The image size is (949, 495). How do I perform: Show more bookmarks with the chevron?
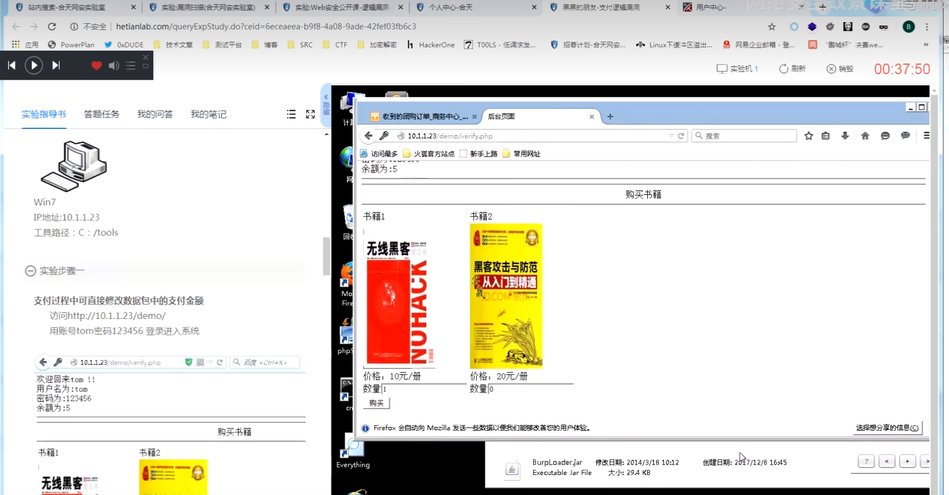coord(926,45)
